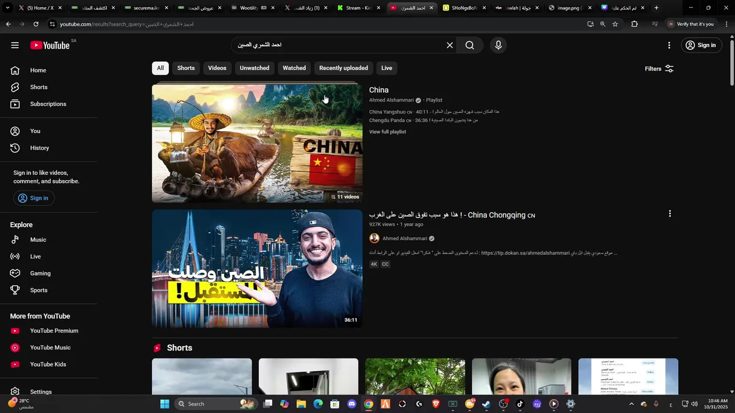Open the Filters panel

[x=659, y=69]
